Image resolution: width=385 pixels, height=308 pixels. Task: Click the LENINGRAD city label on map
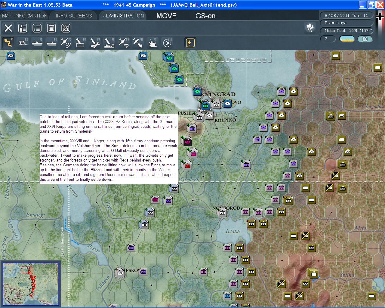tap(217, 94)
